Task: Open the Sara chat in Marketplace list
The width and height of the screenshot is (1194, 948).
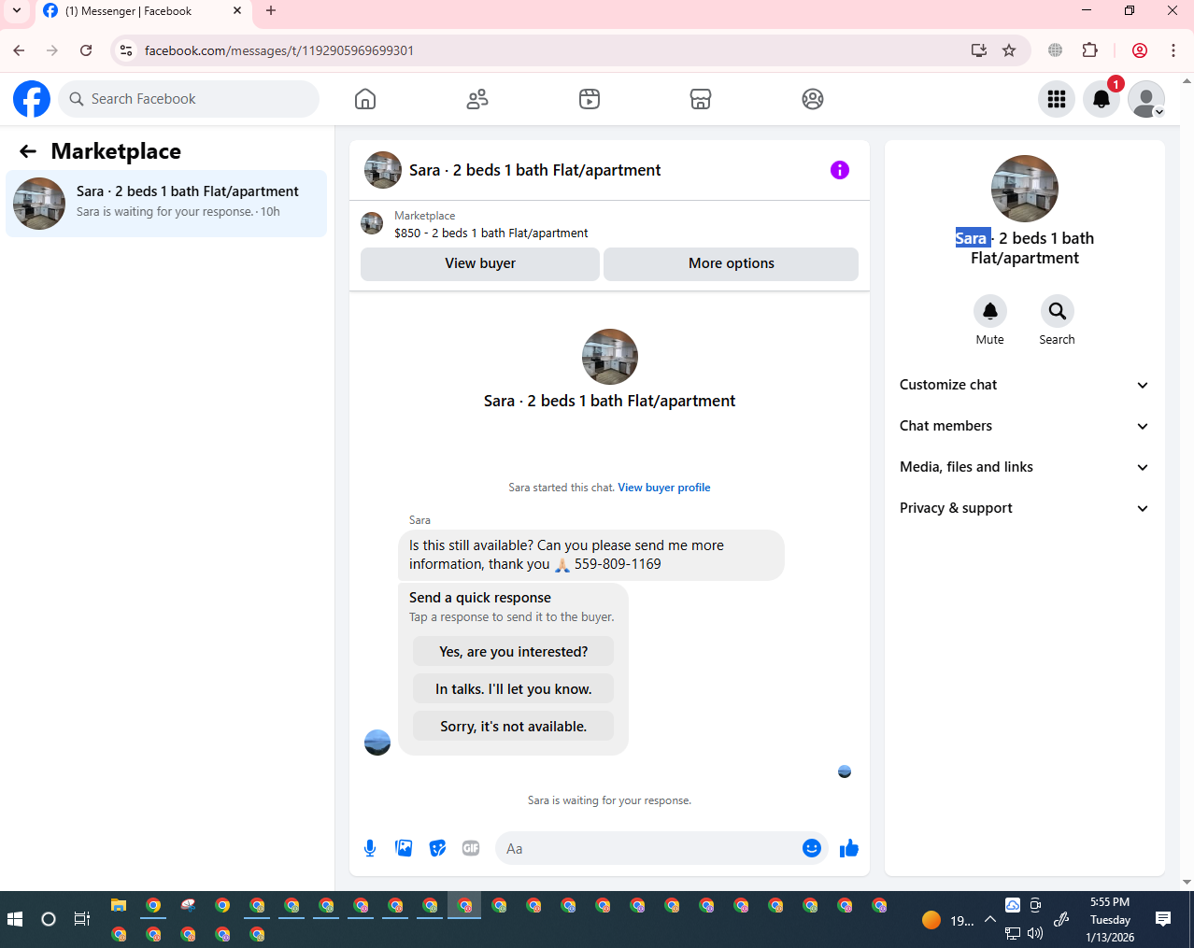Action: tap(166, 204)
